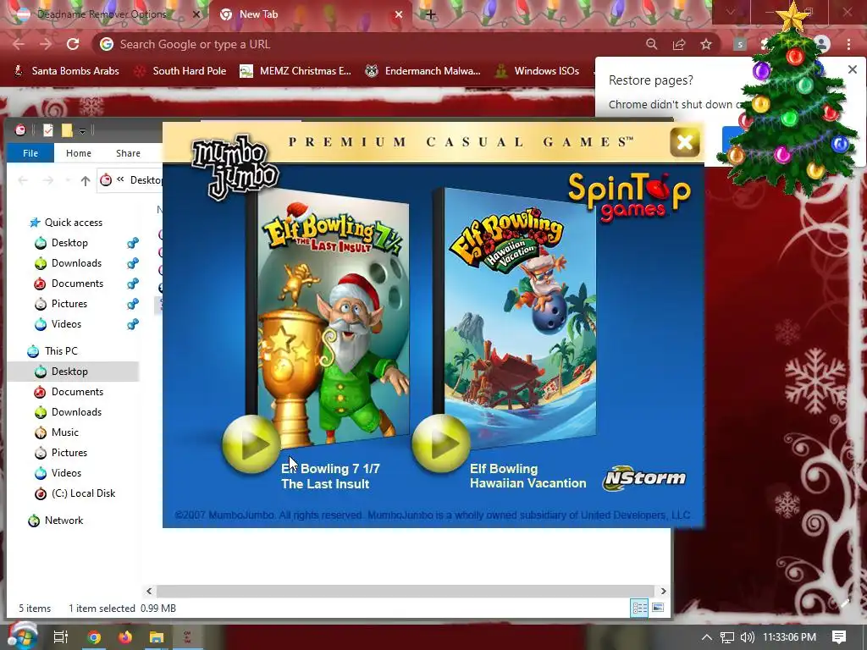The width and height of the screenshot is (867, 650).
Task: Click Chrome search-zoom magnifier icon
Action: click(x=652, y=44)
